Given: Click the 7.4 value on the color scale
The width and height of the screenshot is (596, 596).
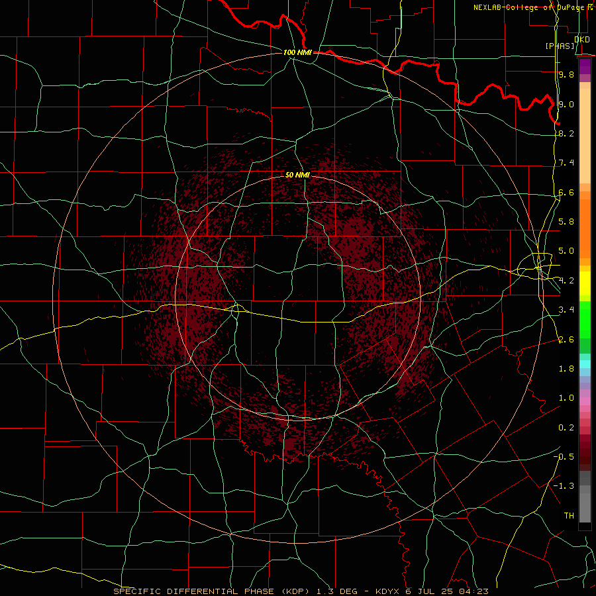Looking at the screenshot, I should [x=566, y=163].
